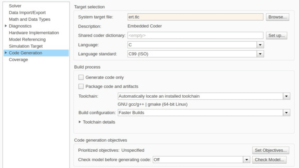Click the Browse button for system target file
This screenshot has height=168, width=299.
[277, 17]
